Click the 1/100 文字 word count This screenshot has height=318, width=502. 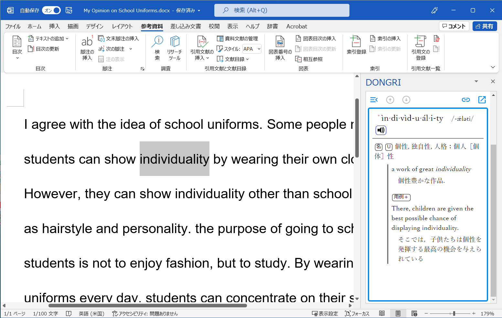pos(46,313)
